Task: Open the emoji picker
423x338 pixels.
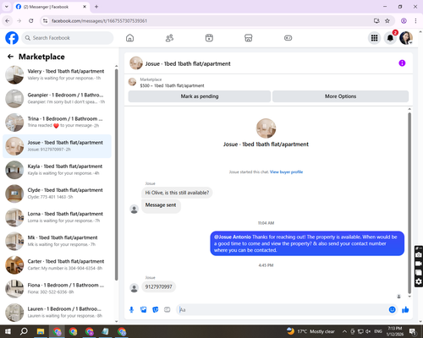Action: 392,310
